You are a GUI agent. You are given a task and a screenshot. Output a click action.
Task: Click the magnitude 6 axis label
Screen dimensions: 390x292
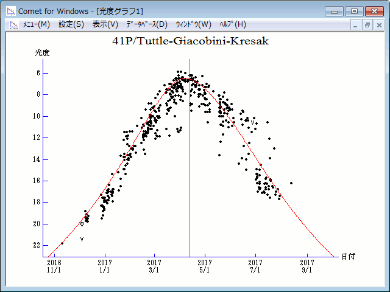click(x=38, y=73)
